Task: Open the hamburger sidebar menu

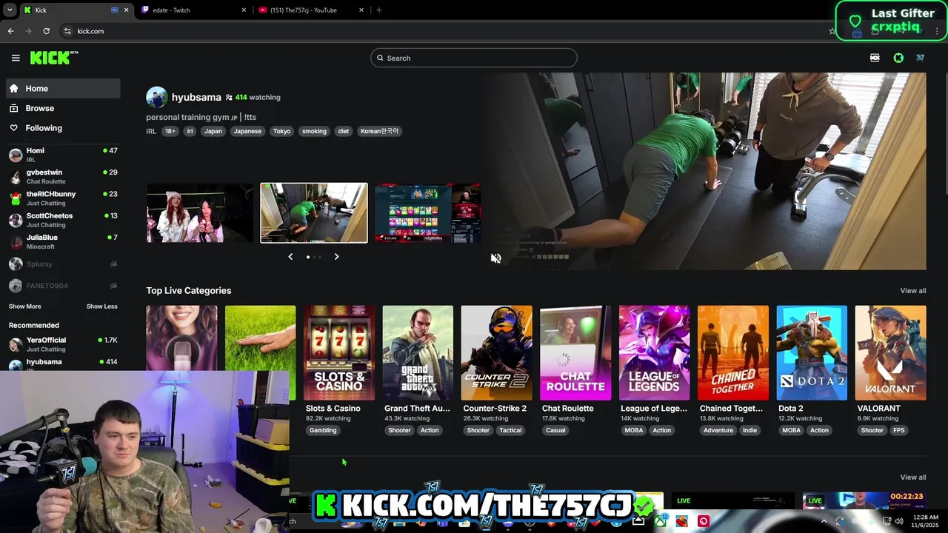Action: click(x=16, y=58)
